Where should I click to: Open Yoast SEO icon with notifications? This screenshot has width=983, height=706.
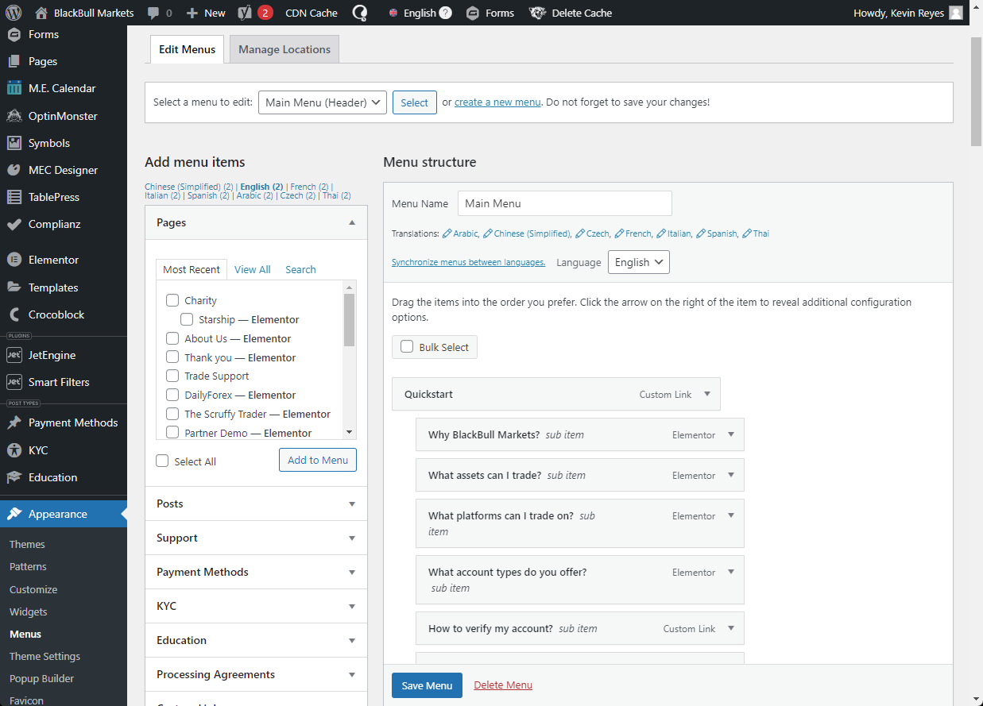click(246, 13)
